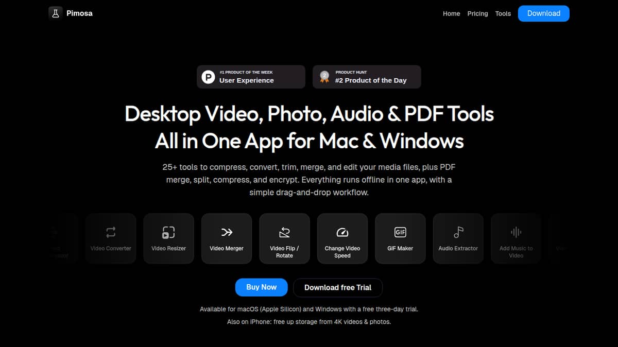Click the Video Converter arrows icon
Image resolution: width=618 pixels, height=347 pixels.
tap(111, 232)
